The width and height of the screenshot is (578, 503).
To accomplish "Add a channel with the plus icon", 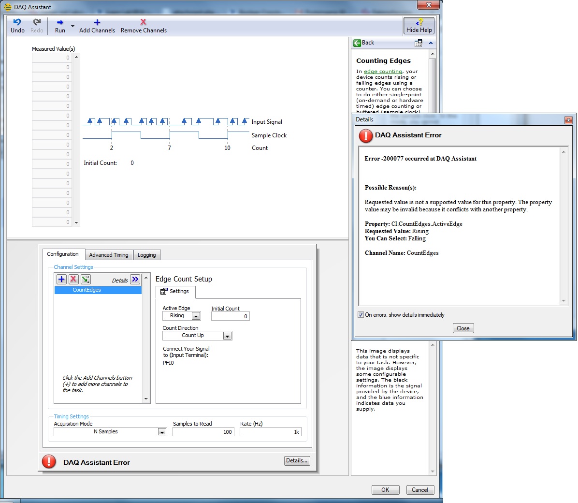I will click(x=61, y=280).
